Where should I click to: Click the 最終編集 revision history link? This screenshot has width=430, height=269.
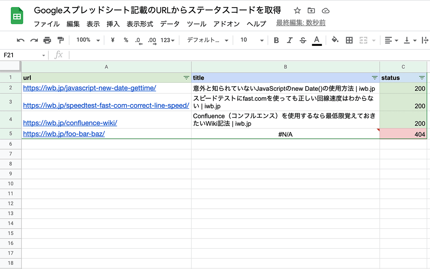tap(300, 24)
